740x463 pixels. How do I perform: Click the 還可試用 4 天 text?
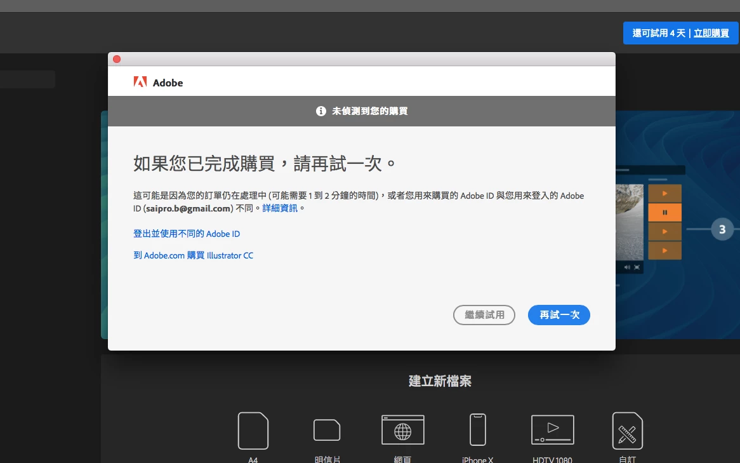click(x=659, y=33)
